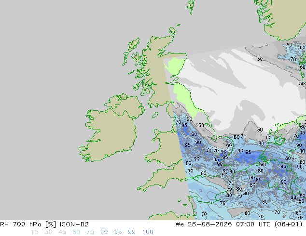This screenshot has height=236, width=306.
Task: Click the legend value 75
Action: 90,232
